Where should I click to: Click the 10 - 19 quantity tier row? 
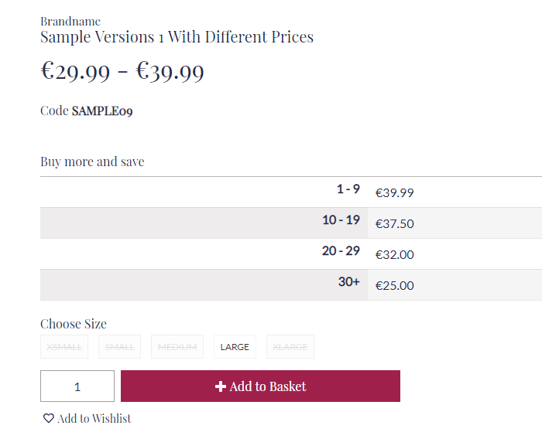pyautogui.click(x=291, y=223)
